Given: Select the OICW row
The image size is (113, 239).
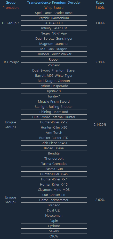Looking at the screenshot, I should point(54,236).
